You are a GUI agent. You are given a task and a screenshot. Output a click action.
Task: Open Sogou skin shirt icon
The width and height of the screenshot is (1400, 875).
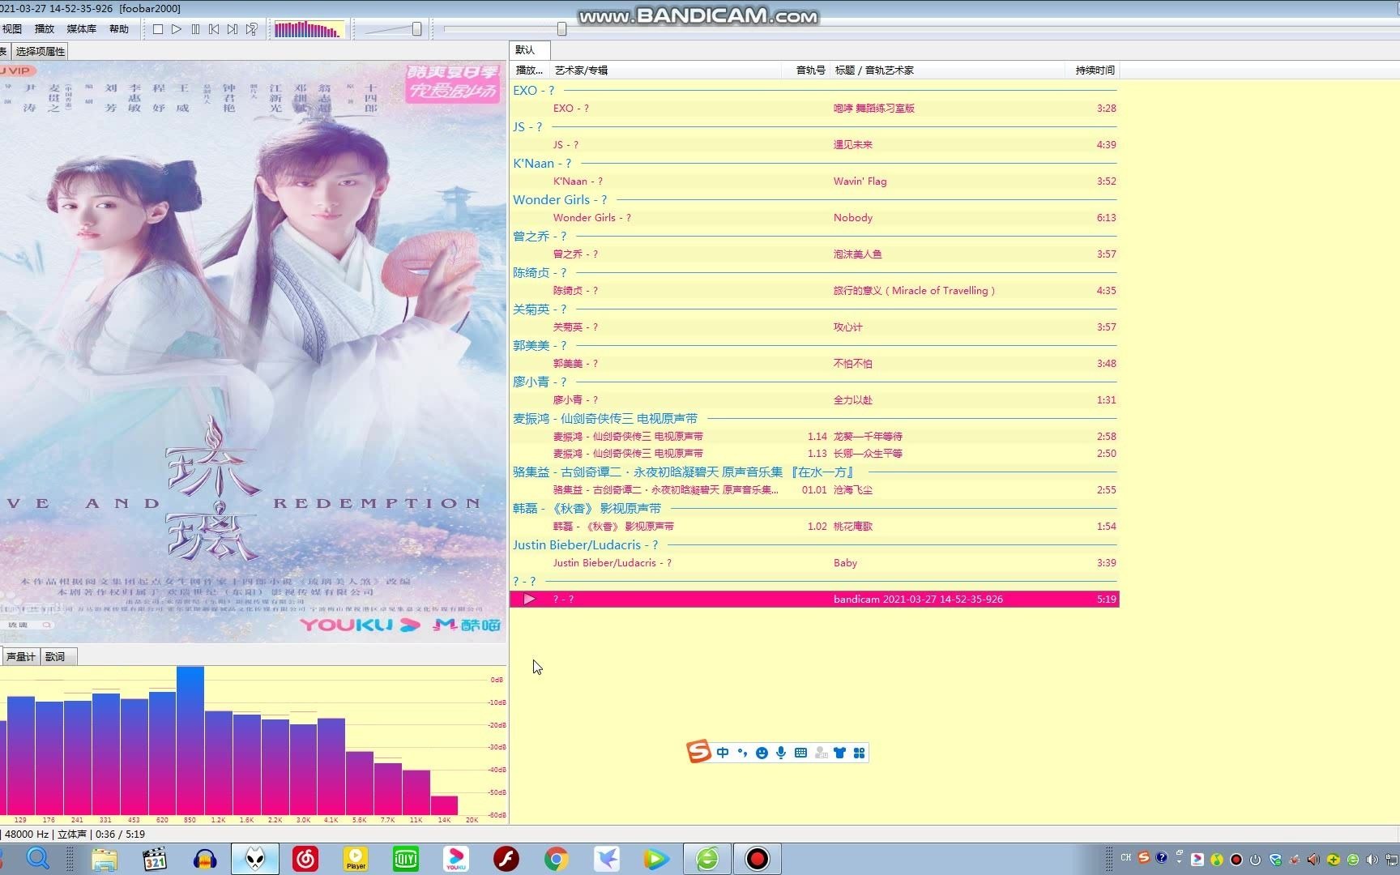click(839, 753)
